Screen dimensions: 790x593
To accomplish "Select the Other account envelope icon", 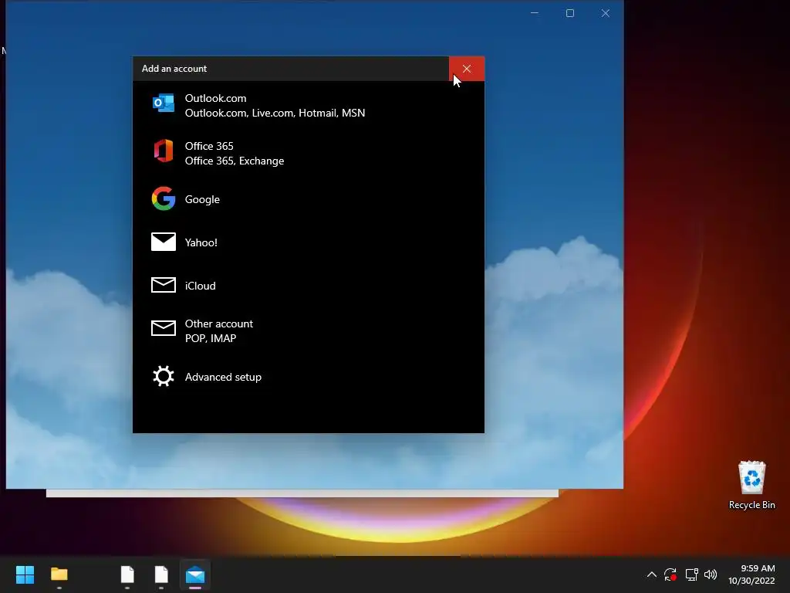I will click(x=164, y=328).
